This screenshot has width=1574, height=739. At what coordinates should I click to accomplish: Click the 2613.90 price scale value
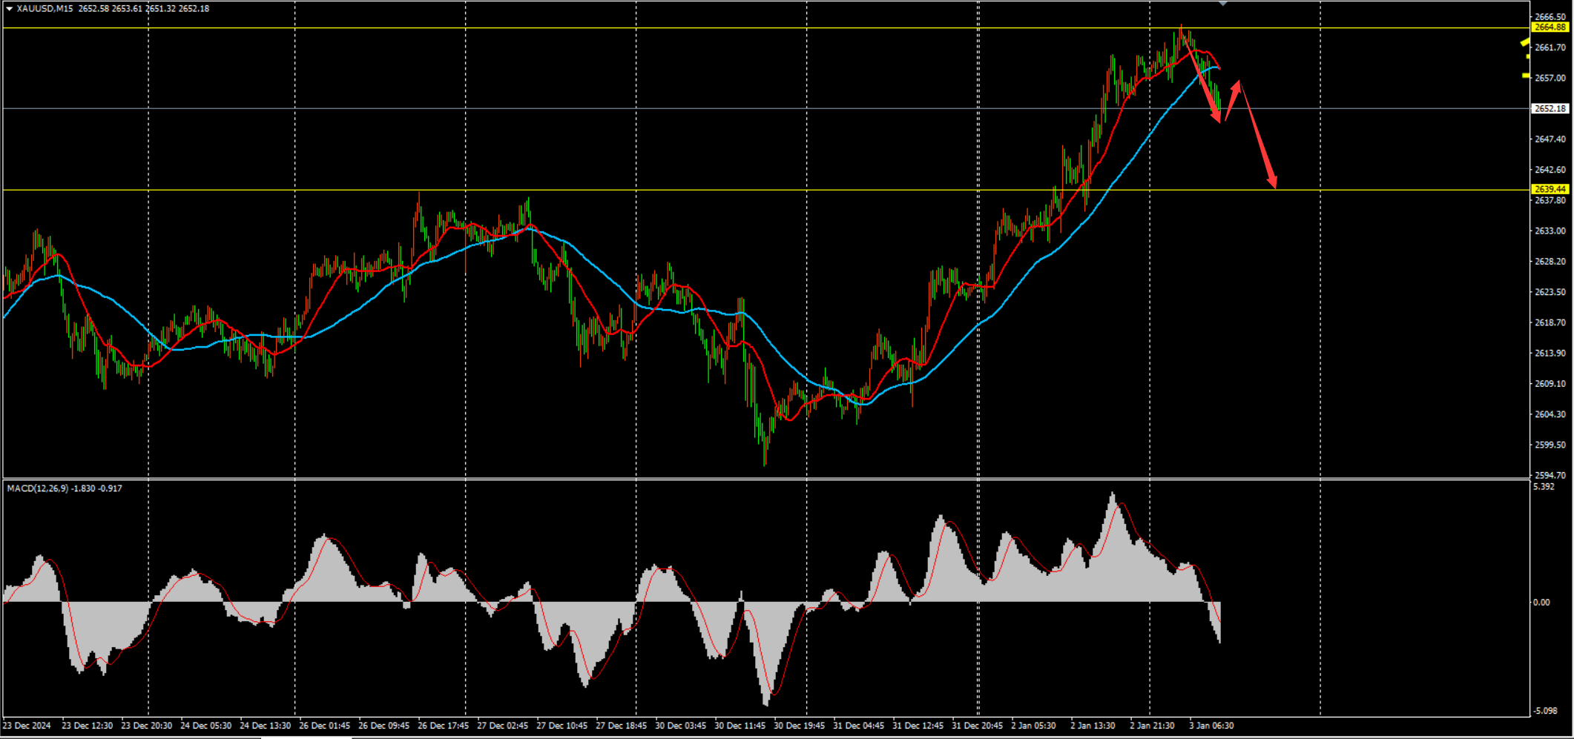(1550, 353)
